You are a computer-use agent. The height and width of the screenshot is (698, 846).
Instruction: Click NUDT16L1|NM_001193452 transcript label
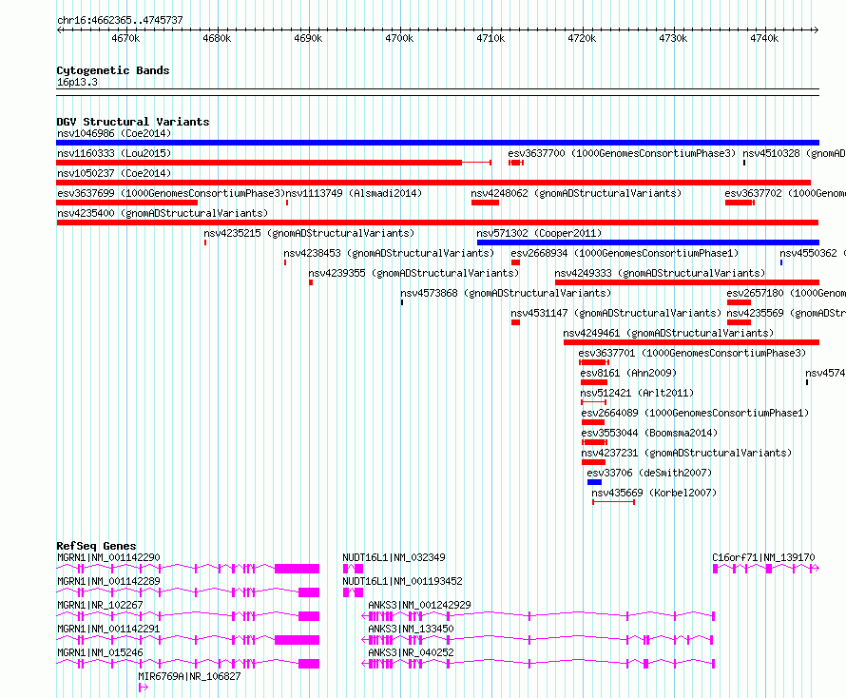[402, 581]
